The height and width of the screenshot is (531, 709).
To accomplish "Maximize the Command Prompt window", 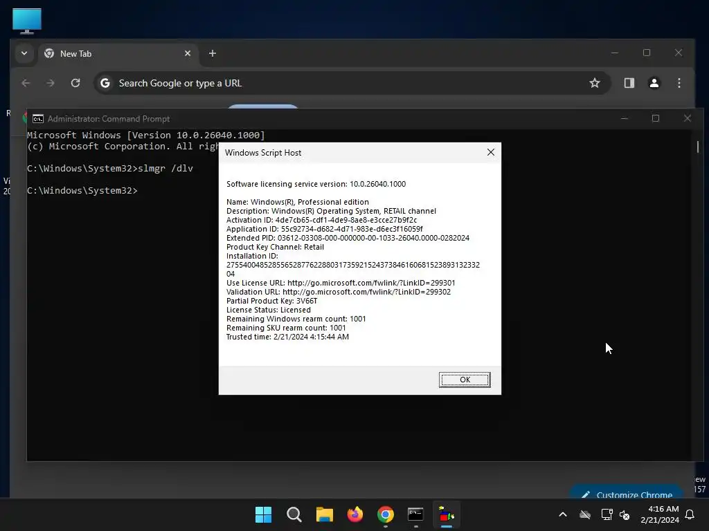I will click(x=656, y=118).
